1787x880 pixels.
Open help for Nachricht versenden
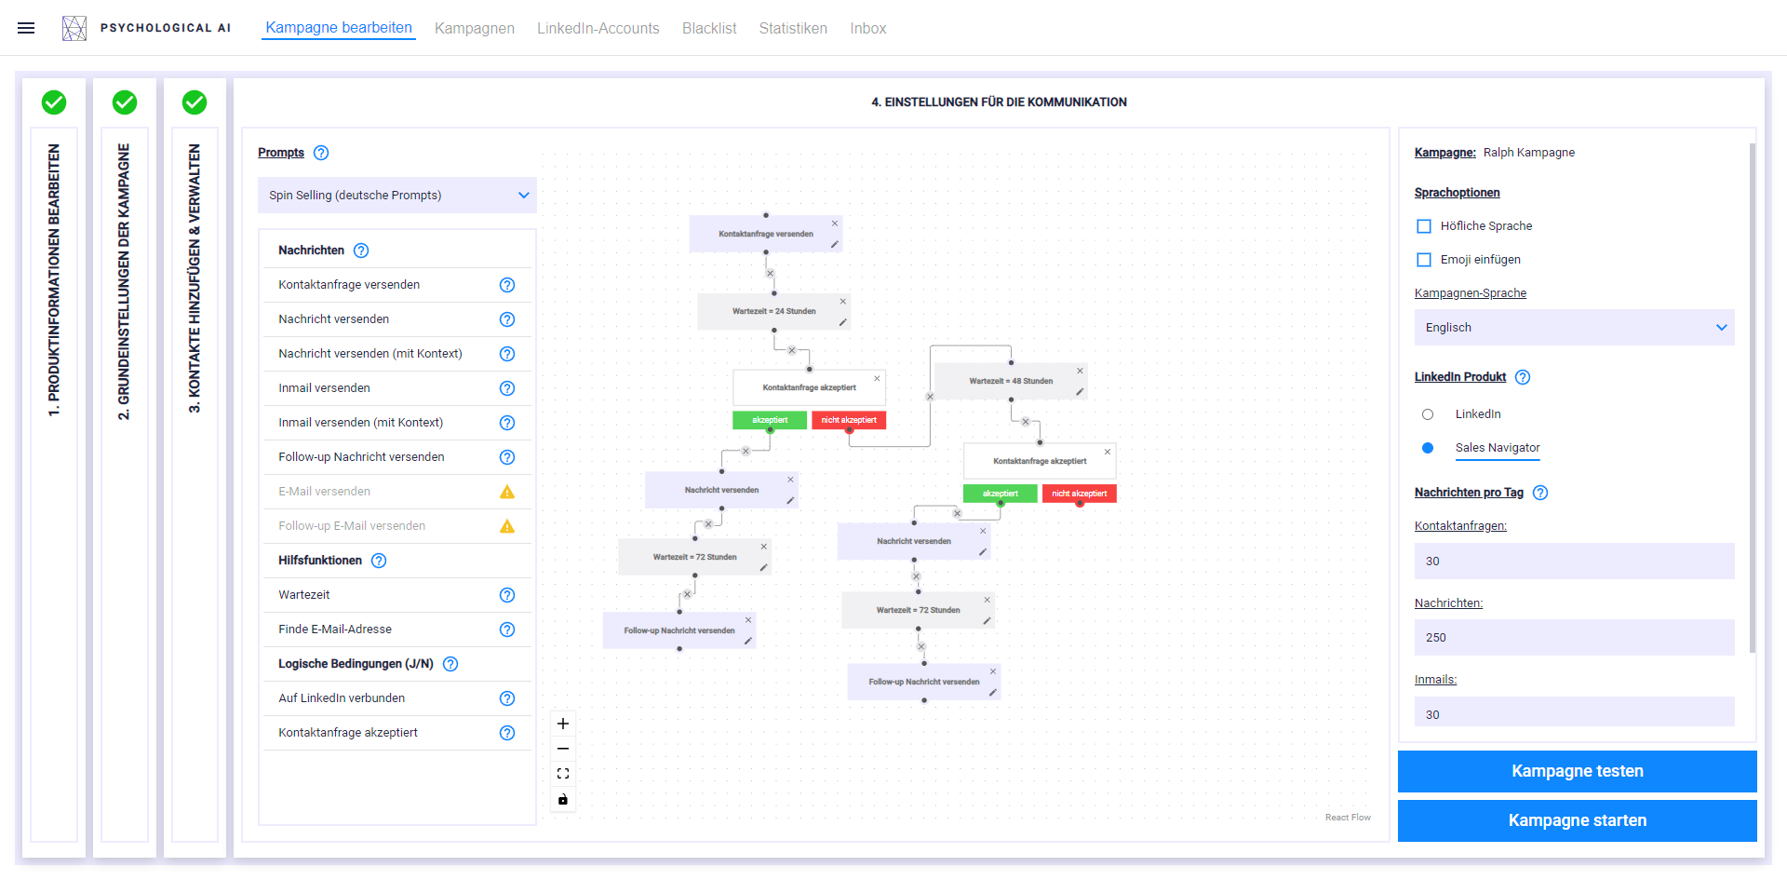(x=507, y=319)
